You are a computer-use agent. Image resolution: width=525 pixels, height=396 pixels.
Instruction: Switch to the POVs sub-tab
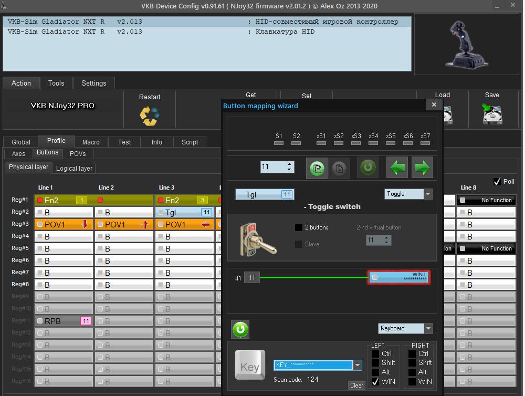(78, 153)
